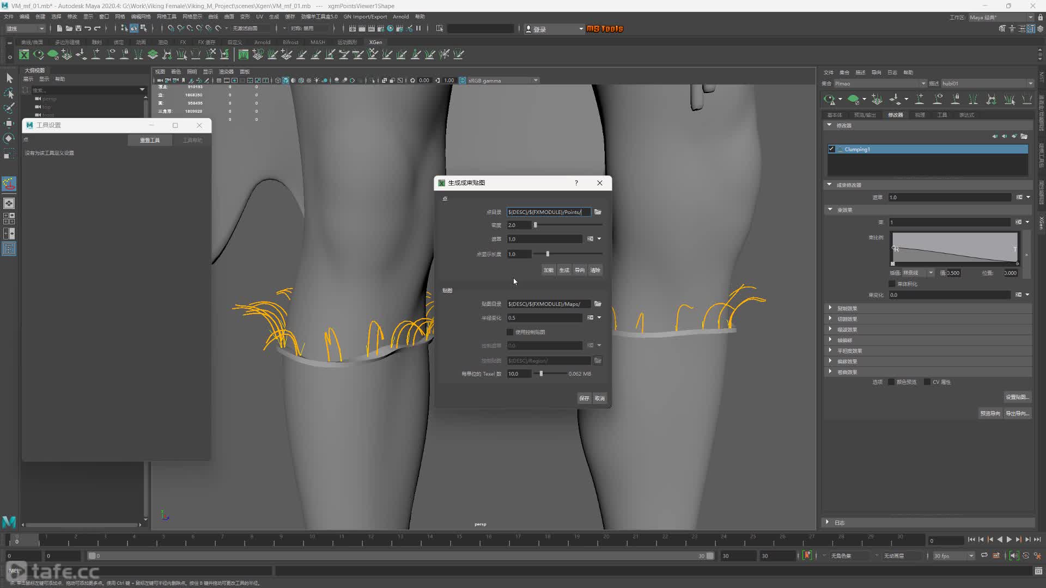Click the lock guide icon in XGen panel
1046x588 pixels.
click(x=956, y=99)
